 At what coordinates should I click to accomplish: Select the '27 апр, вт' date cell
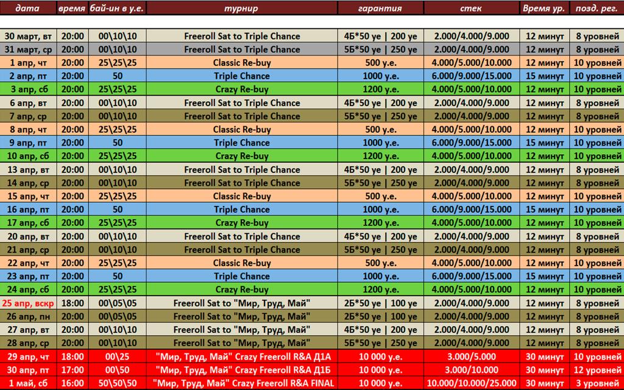[x=28, y=330]
